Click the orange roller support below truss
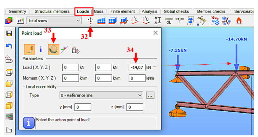The height and width of the screenshot is (137, 258). pos(178,112)
